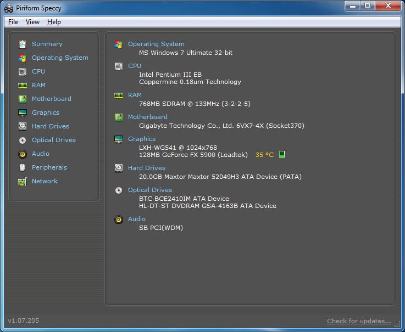Click the window resize grip in corner
The image size is (405, 332).
396,325
